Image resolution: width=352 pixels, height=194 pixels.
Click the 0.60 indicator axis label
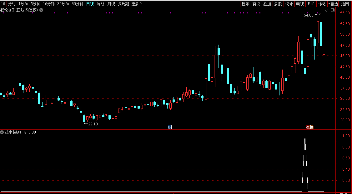346,158
